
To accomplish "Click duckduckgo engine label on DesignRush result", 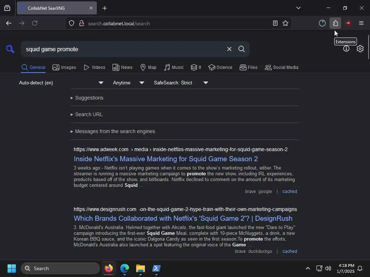I will tap(260, 251).
